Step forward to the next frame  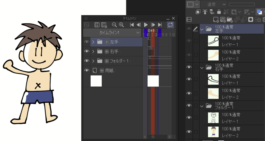tap(153, 25)
